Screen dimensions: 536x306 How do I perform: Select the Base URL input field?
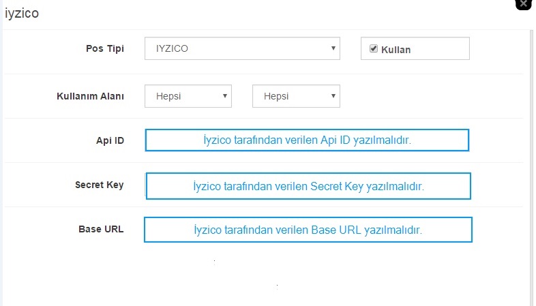(308, 230)
